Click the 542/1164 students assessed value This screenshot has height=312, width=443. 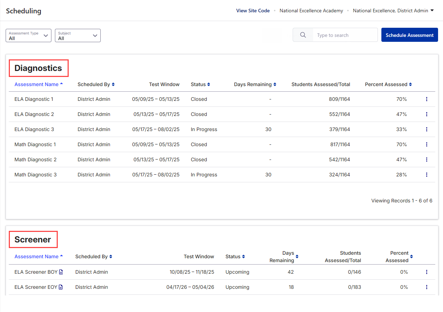pyautogui.click(x=339, y=160)
